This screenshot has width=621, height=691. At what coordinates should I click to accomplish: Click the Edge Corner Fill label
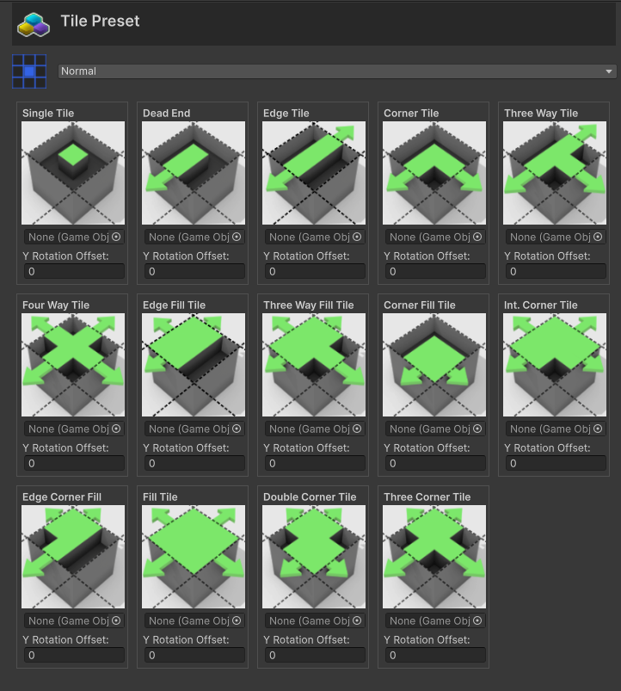tap(62, 497)
